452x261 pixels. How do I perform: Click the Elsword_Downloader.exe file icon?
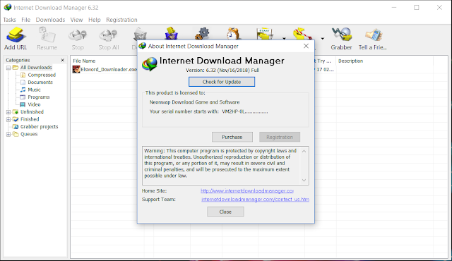point(76,69)
